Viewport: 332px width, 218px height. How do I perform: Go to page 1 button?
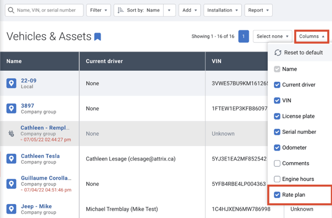[243, 37]
